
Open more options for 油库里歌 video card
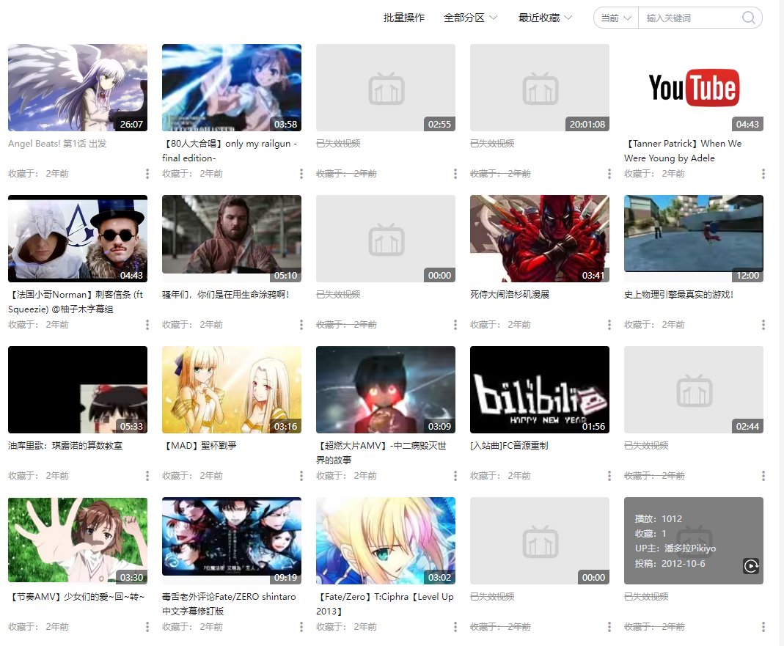147,475
